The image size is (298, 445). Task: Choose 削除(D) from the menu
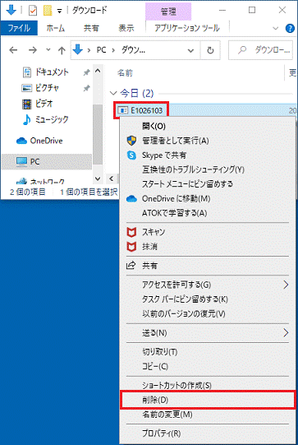click(x=208, y=400)
